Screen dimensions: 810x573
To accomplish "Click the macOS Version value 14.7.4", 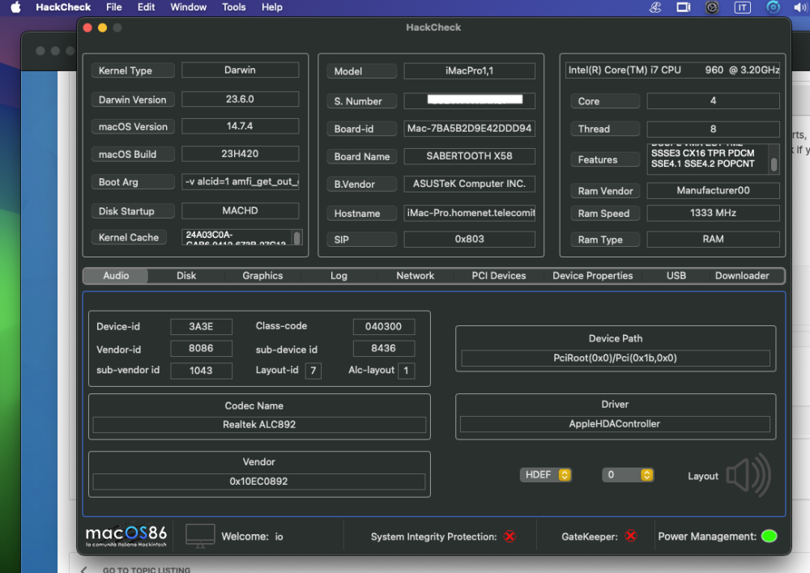I will (241, 126).
